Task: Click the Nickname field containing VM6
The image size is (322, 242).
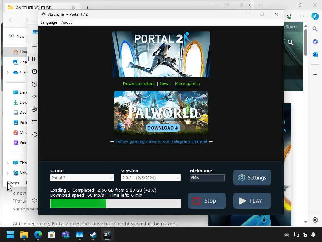Action: pos(207,178)
